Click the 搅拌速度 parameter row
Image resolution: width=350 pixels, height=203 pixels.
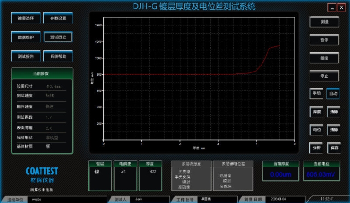click(x=41, y=107)
